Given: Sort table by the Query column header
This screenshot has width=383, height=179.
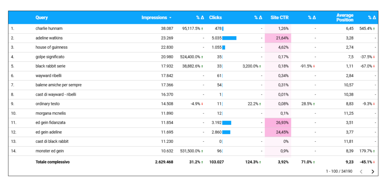Looking at the screenshot, I should 42,18.
